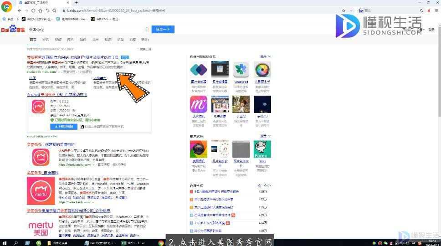This screenshot has width=441, height=246.
Task: Switch to the second search category tab
Action: (x=46, y=40)
